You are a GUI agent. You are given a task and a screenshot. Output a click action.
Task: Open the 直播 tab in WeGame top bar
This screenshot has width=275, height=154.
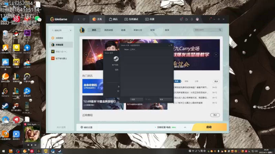click(x=150, y=19)
